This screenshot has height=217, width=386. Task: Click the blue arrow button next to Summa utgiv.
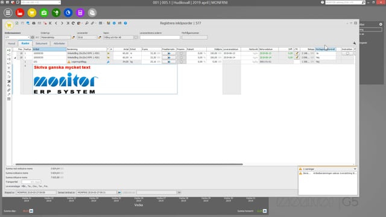pyautogui.click(x=31, y=211)
